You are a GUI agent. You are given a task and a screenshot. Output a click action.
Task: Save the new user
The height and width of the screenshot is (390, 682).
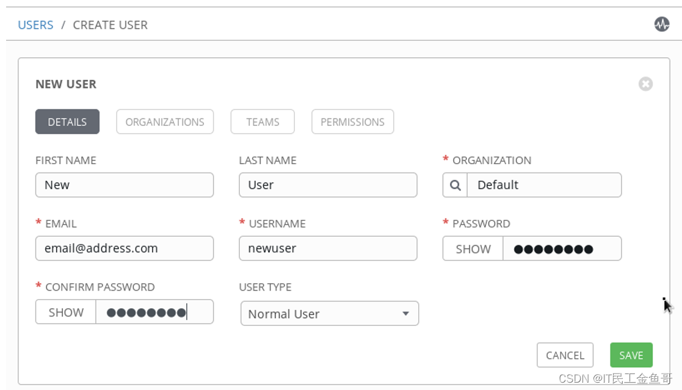point(631,355)
